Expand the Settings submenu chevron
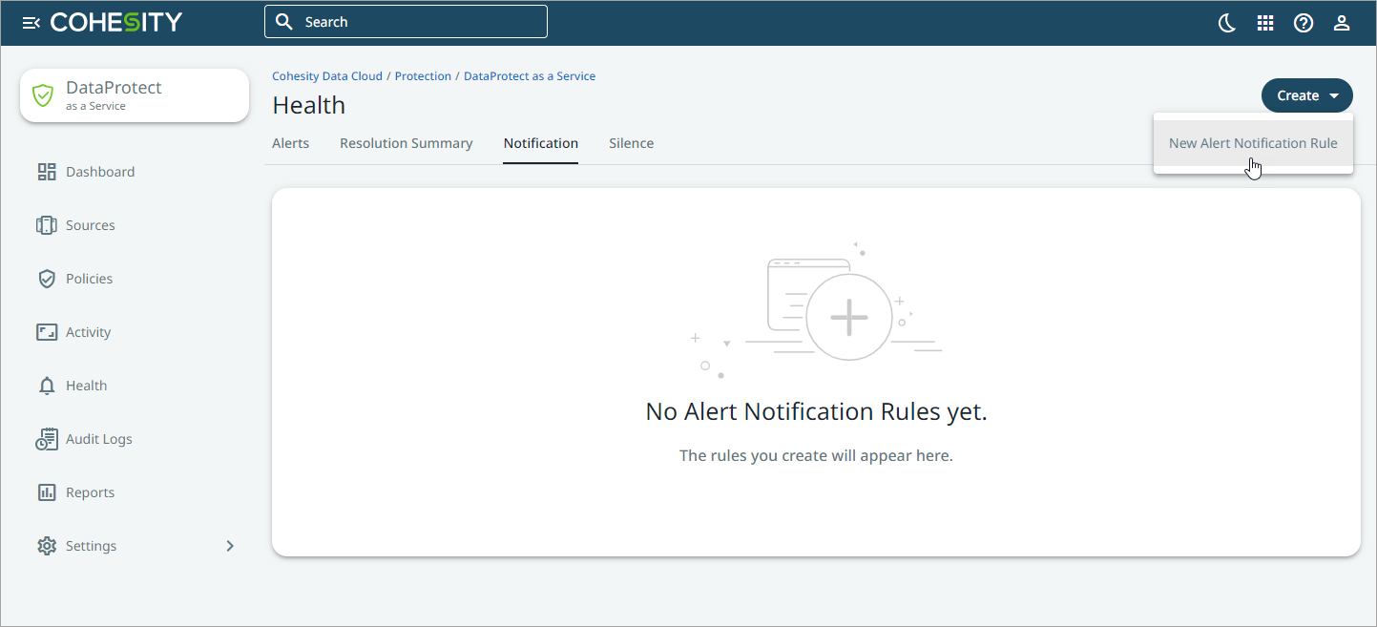Viewport: 1377px width, 627px height. point(229,546)
